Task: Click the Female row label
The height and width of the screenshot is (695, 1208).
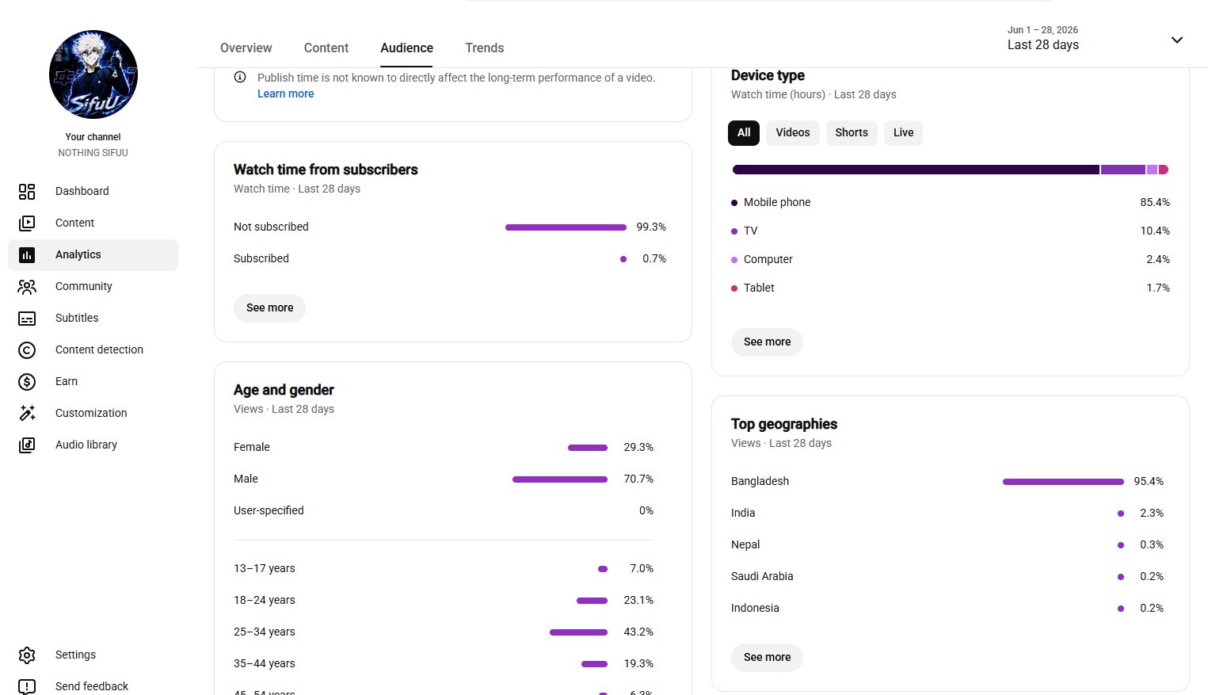Action: point(252,447)
